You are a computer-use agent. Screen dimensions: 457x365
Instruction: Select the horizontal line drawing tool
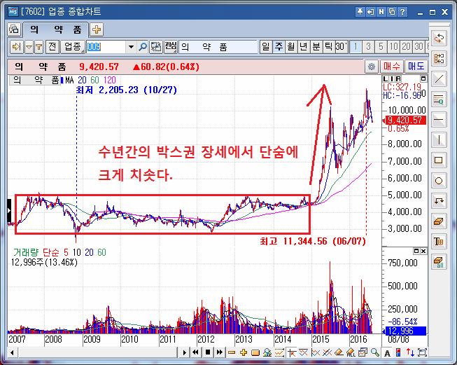point(440,118)
